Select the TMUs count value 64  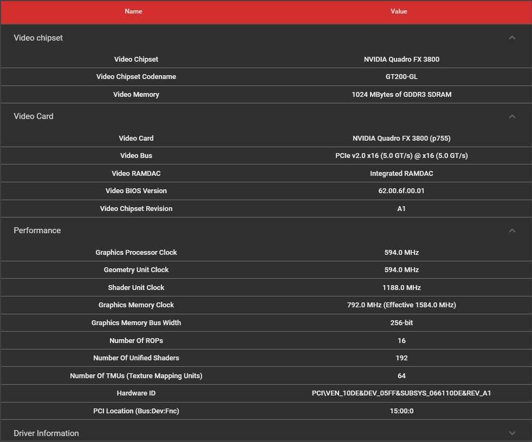(x=401, y=375)
